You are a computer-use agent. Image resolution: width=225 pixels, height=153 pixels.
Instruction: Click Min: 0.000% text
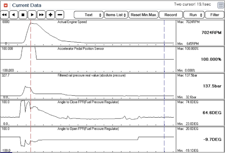[x=186, y=70]
